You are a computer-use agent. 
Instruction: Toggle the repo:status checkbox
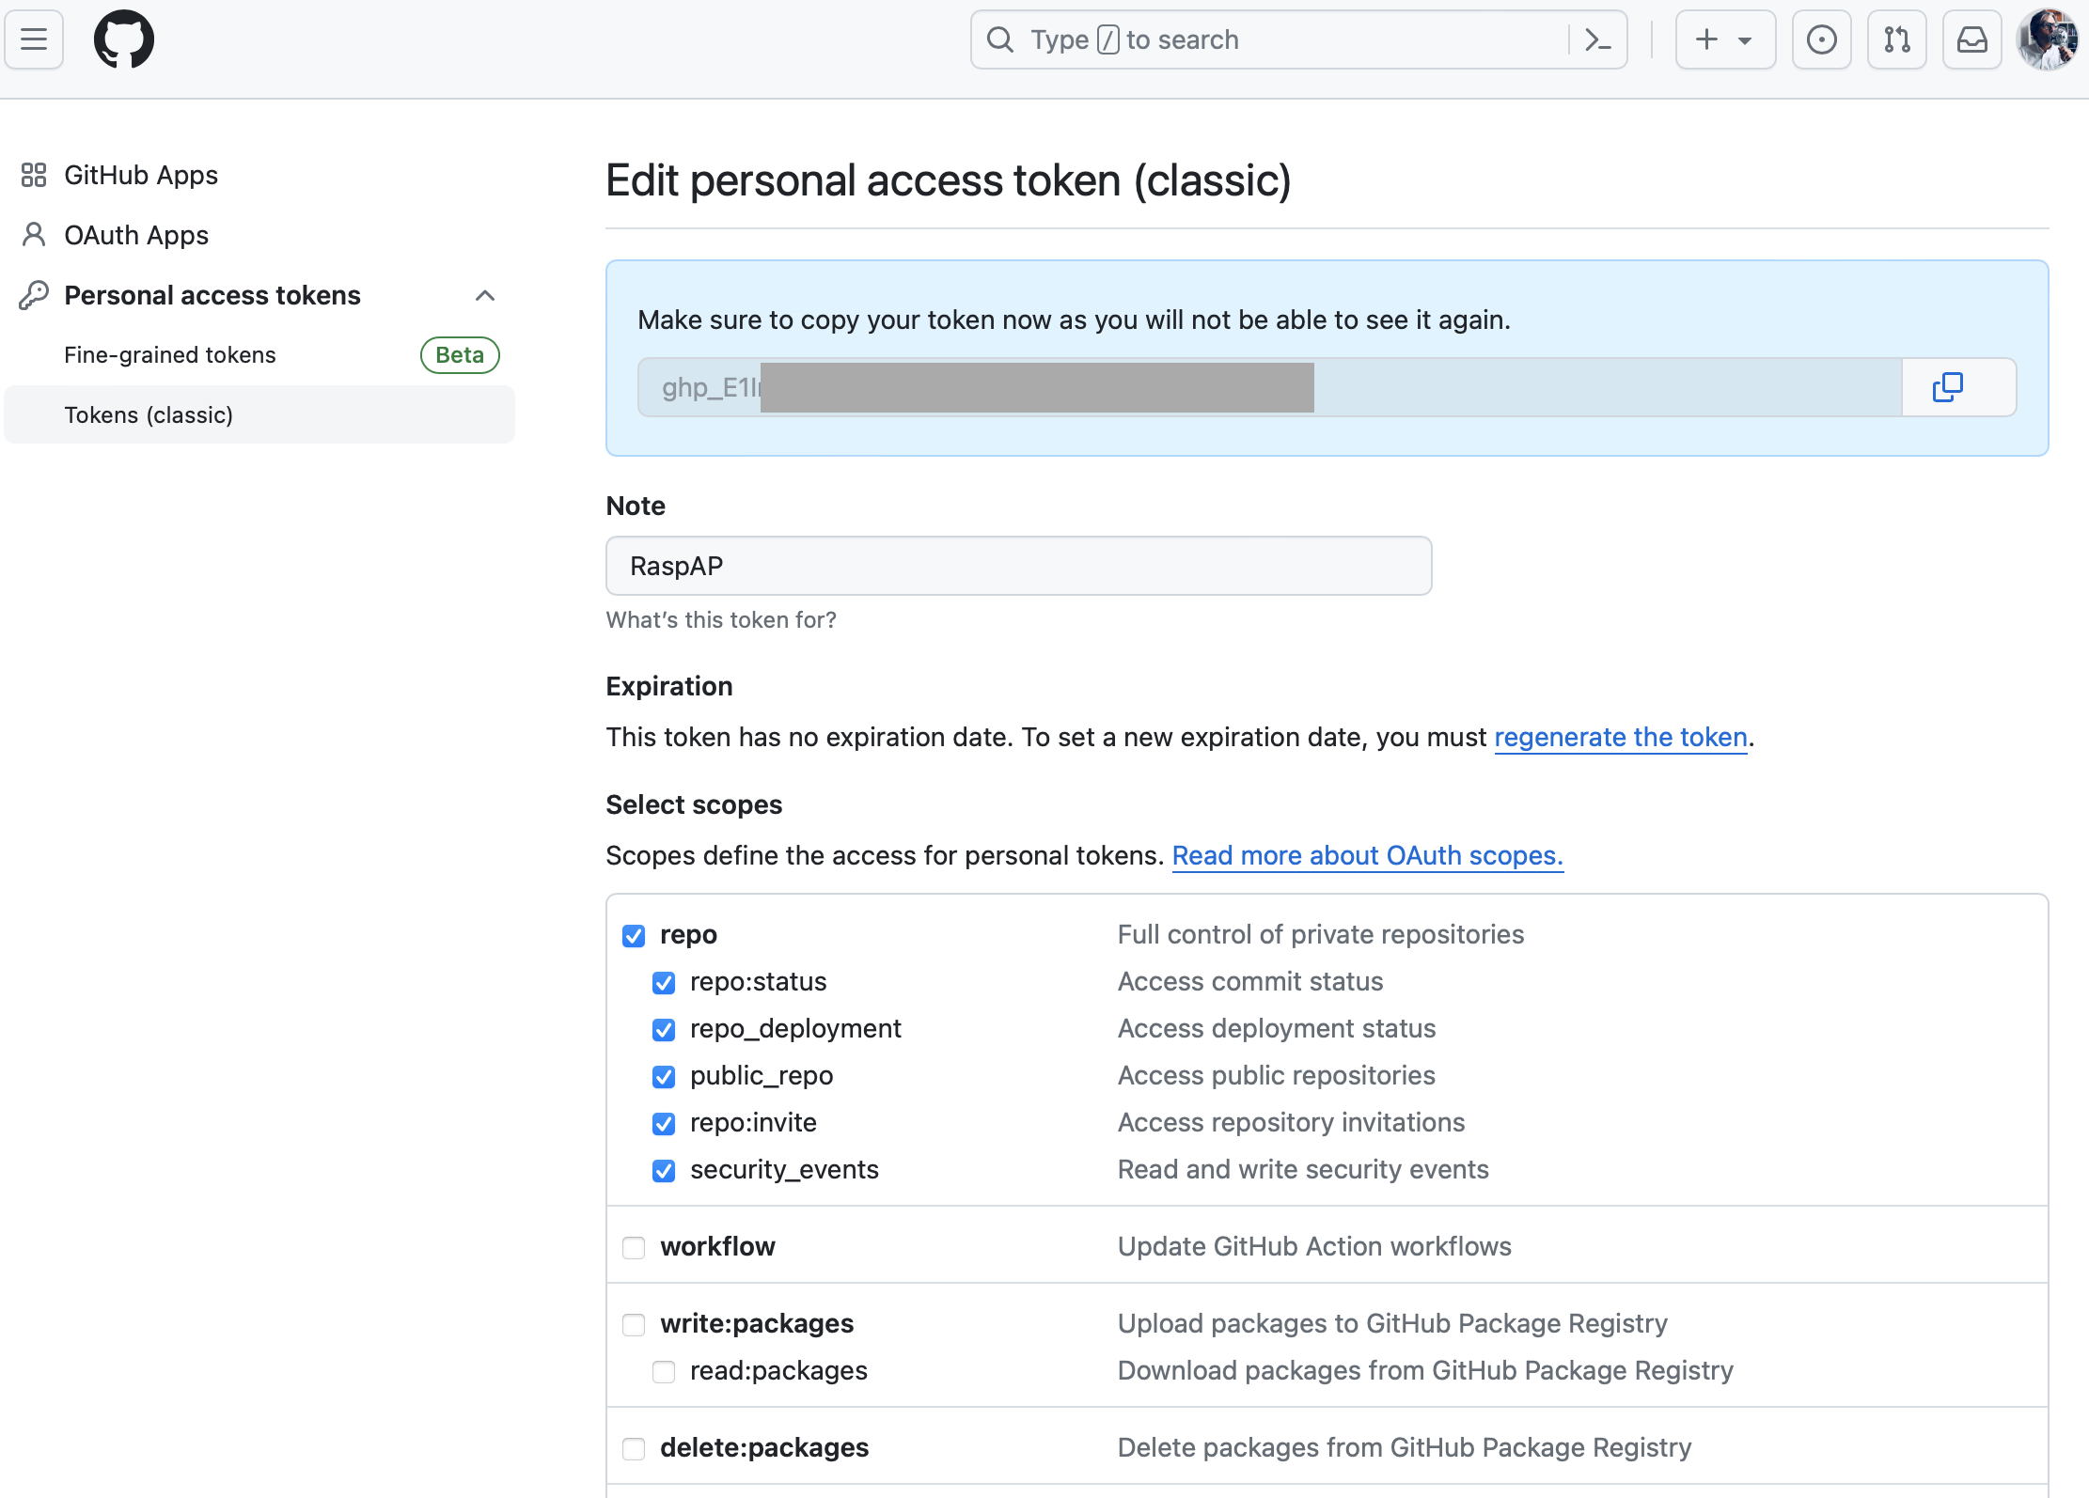(664, 983)
